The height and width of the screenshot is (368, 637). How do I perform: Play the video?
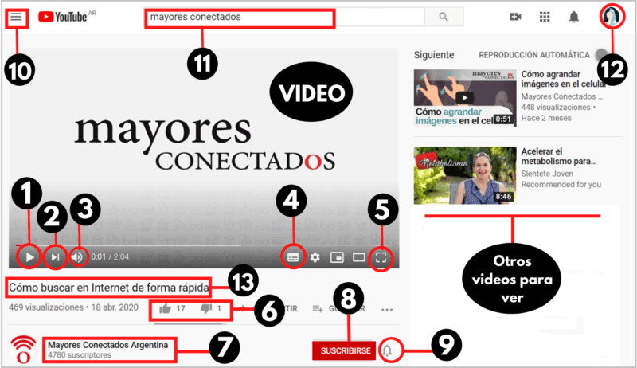point(29,257)
